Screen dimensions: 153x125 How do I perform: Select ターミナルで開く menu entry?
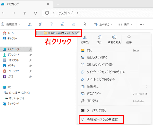point(114,110)
